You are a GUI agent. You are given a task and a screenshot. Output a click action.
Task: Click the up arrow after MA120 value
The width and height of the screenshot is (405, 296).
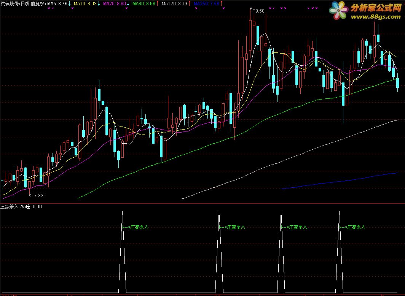point(189,4)
